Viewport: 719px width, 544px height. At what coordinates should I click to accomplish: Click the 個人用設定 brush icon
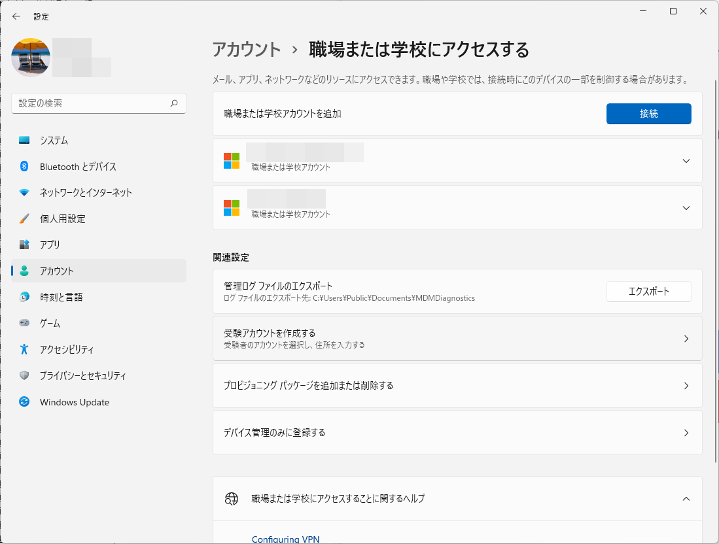click(x=22, y=219)
